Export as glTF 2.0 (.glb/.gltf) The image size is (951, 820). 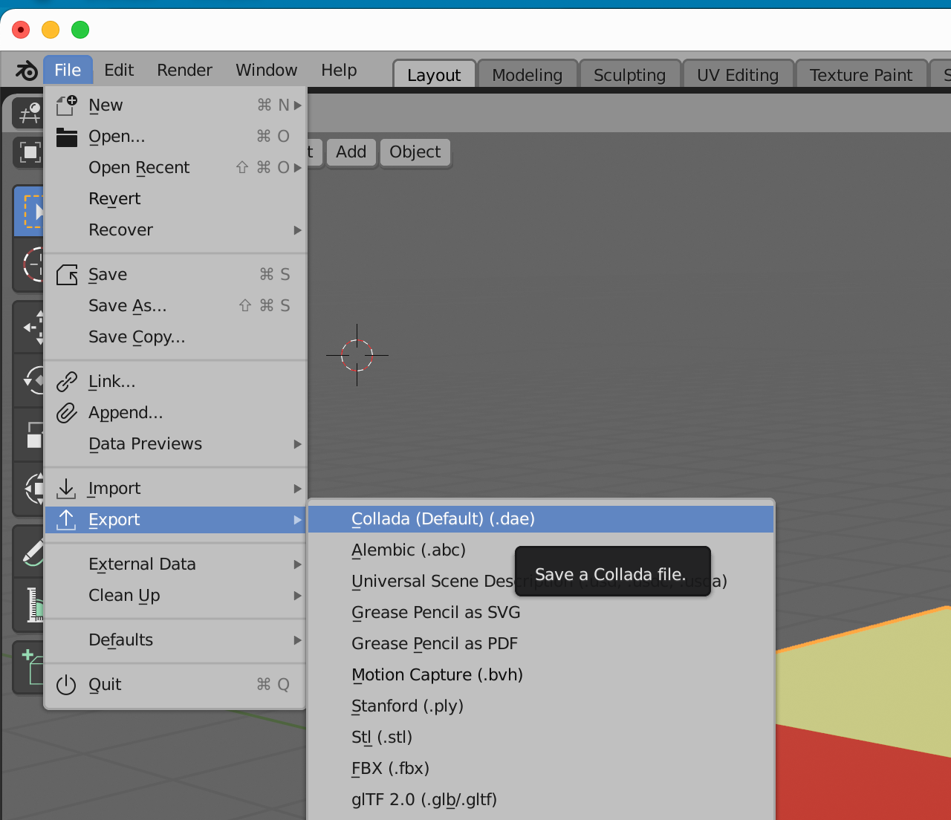541,800
